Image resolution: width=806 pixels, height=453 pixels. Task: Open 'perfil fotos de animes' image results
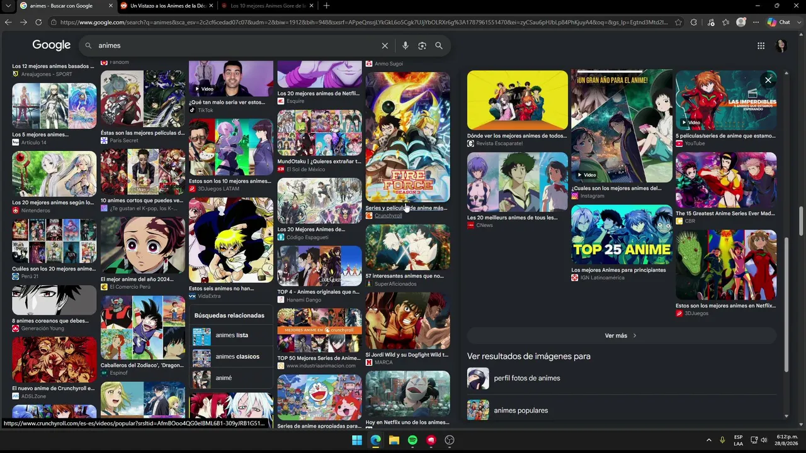pyautogui.click(x=622, y=378)
